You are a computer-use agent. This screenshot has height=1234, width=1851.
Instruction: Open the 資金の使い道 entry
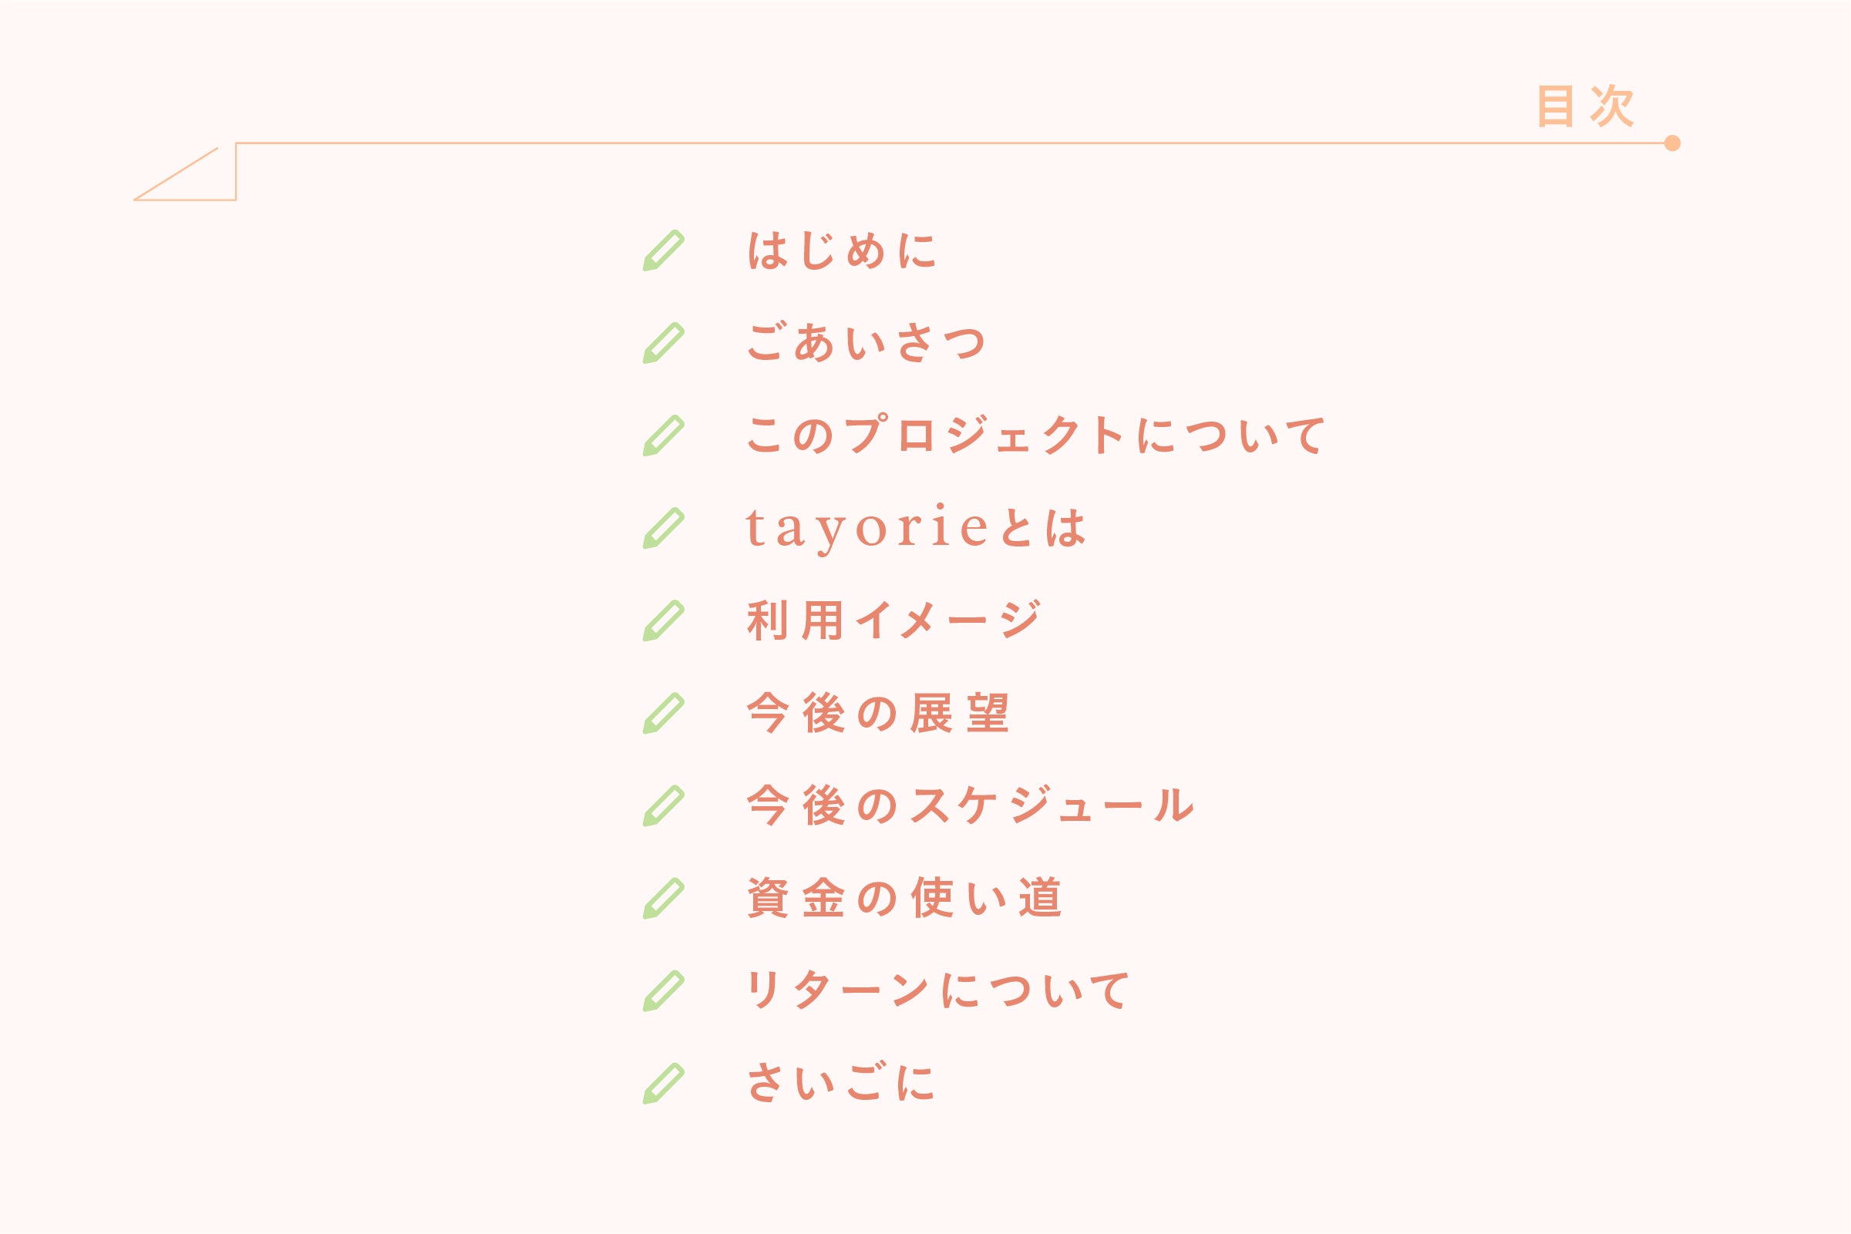tap(904, 898)
